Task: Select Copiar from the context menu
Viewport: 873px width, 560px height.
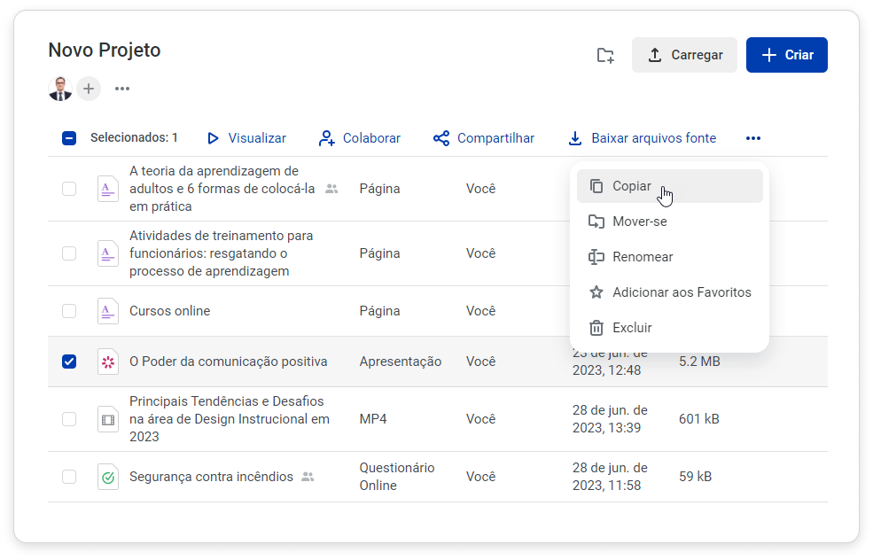Action: (631, 186)
